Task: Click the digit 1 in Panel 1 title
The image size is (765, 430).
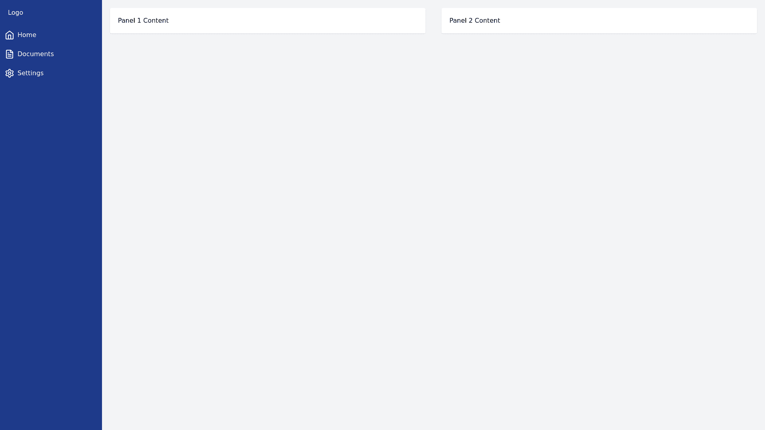Action: coord(139,21)
